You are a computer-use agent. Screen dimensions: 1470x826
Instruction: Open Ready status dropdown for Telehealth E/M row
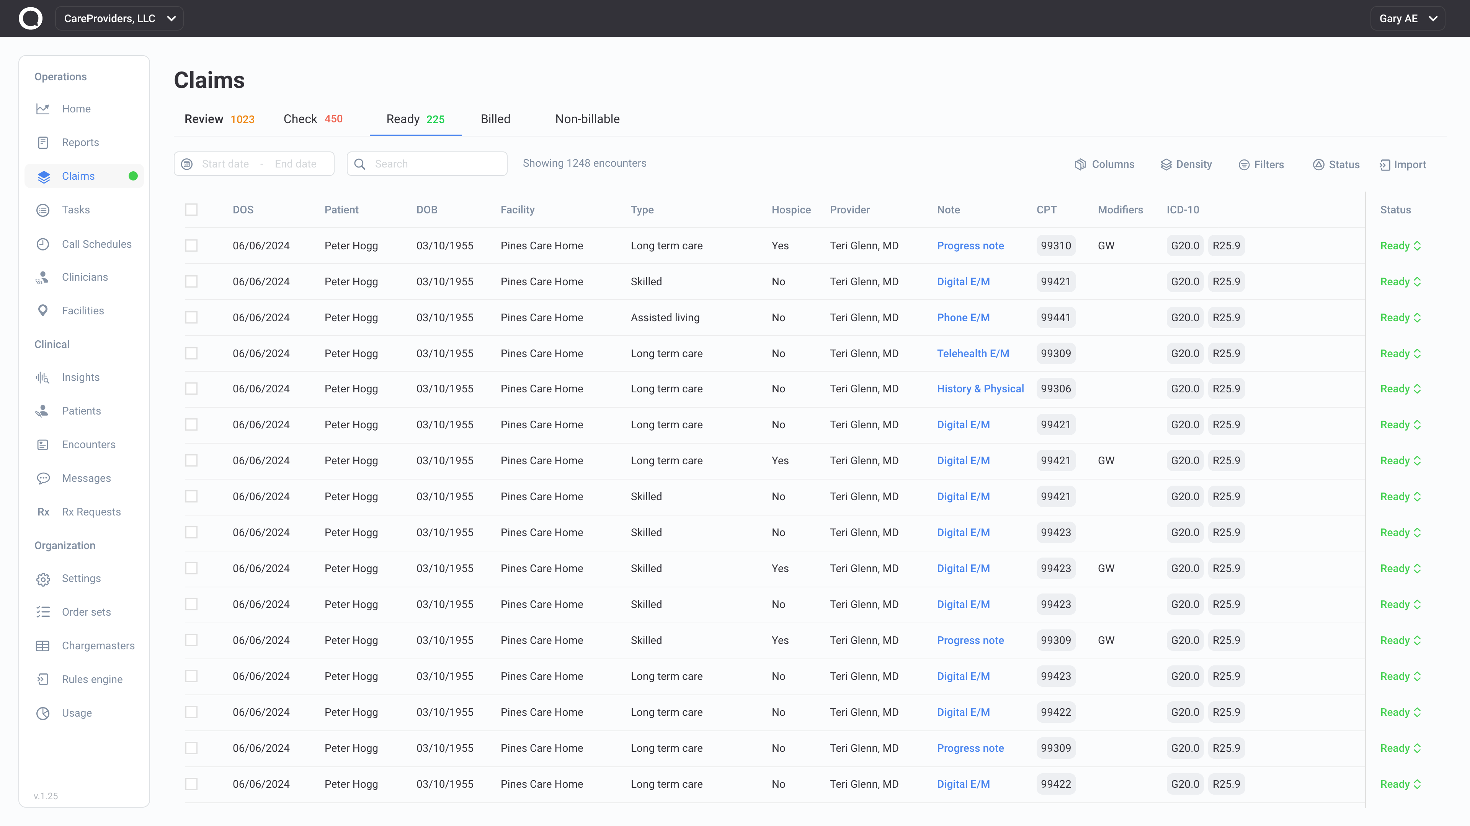[1400, 353]
